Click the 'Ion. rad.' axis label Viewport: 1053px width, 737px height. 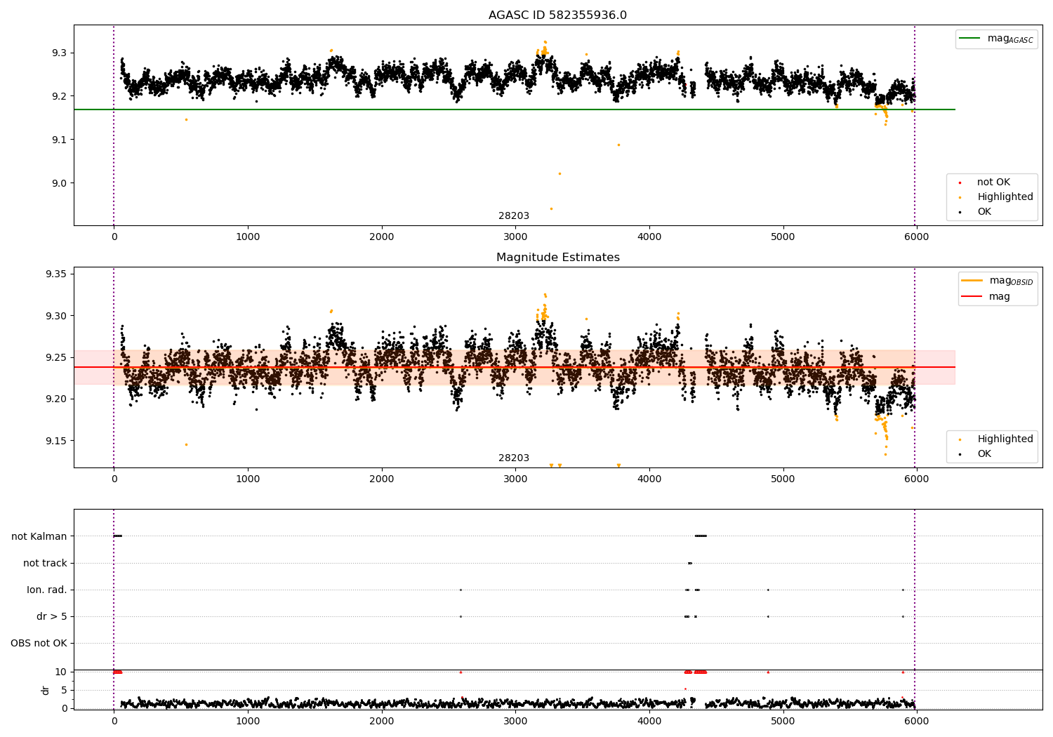click(47, 590)
